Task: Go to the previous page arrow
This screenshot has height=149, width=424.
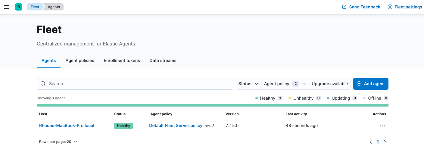Action: [x=371, y=142]
